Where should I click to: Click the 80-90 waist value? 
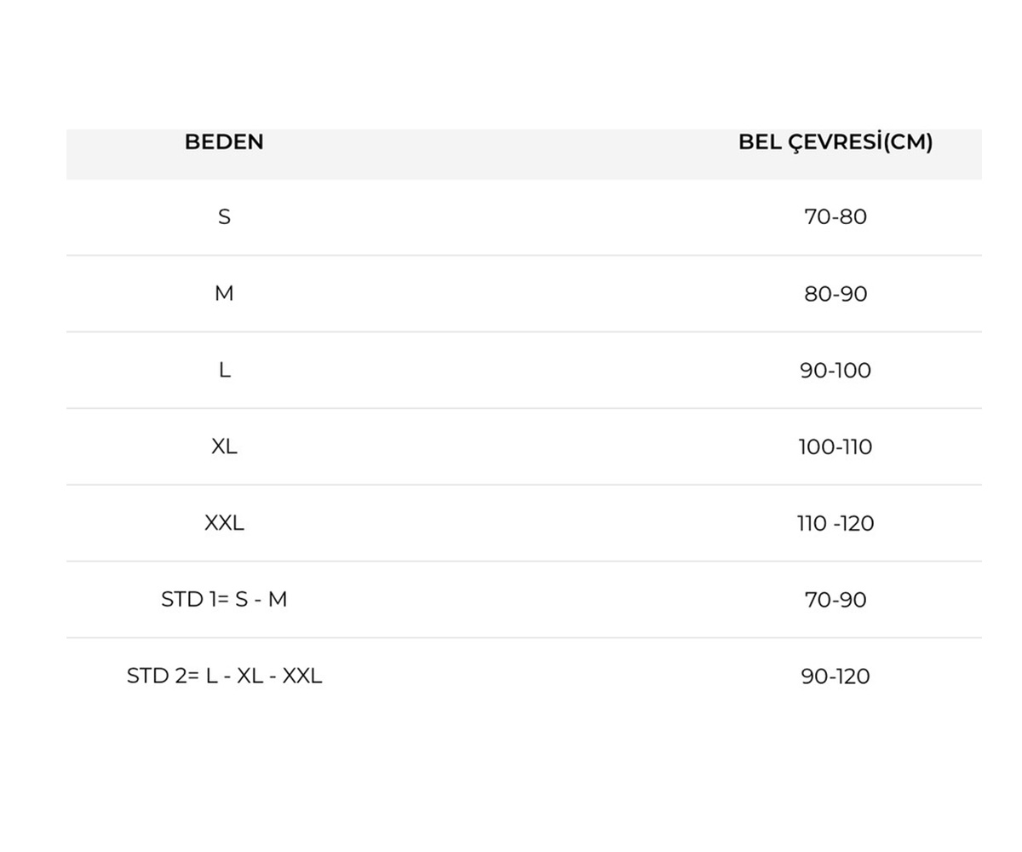(x=835, y=294)
